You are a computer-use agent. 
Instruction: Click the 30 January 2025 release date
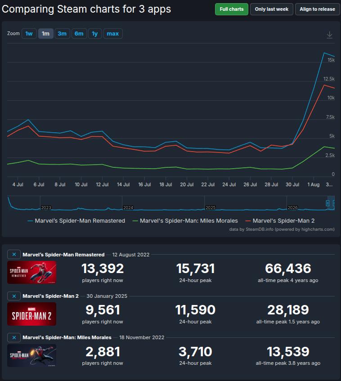coord(107,296)
